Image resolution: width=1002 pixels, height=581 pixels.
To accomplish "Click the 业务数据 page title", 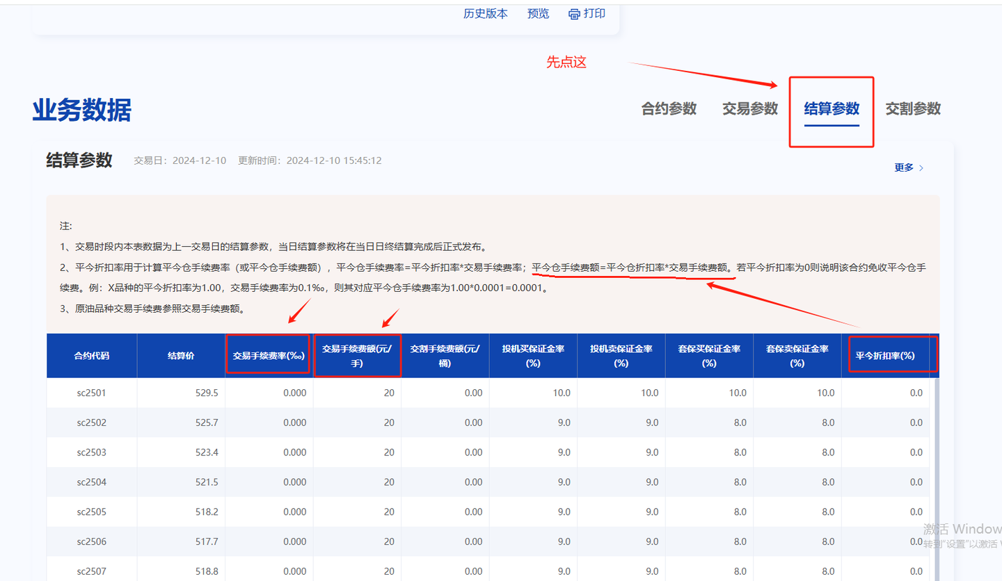I will (81, 110).
